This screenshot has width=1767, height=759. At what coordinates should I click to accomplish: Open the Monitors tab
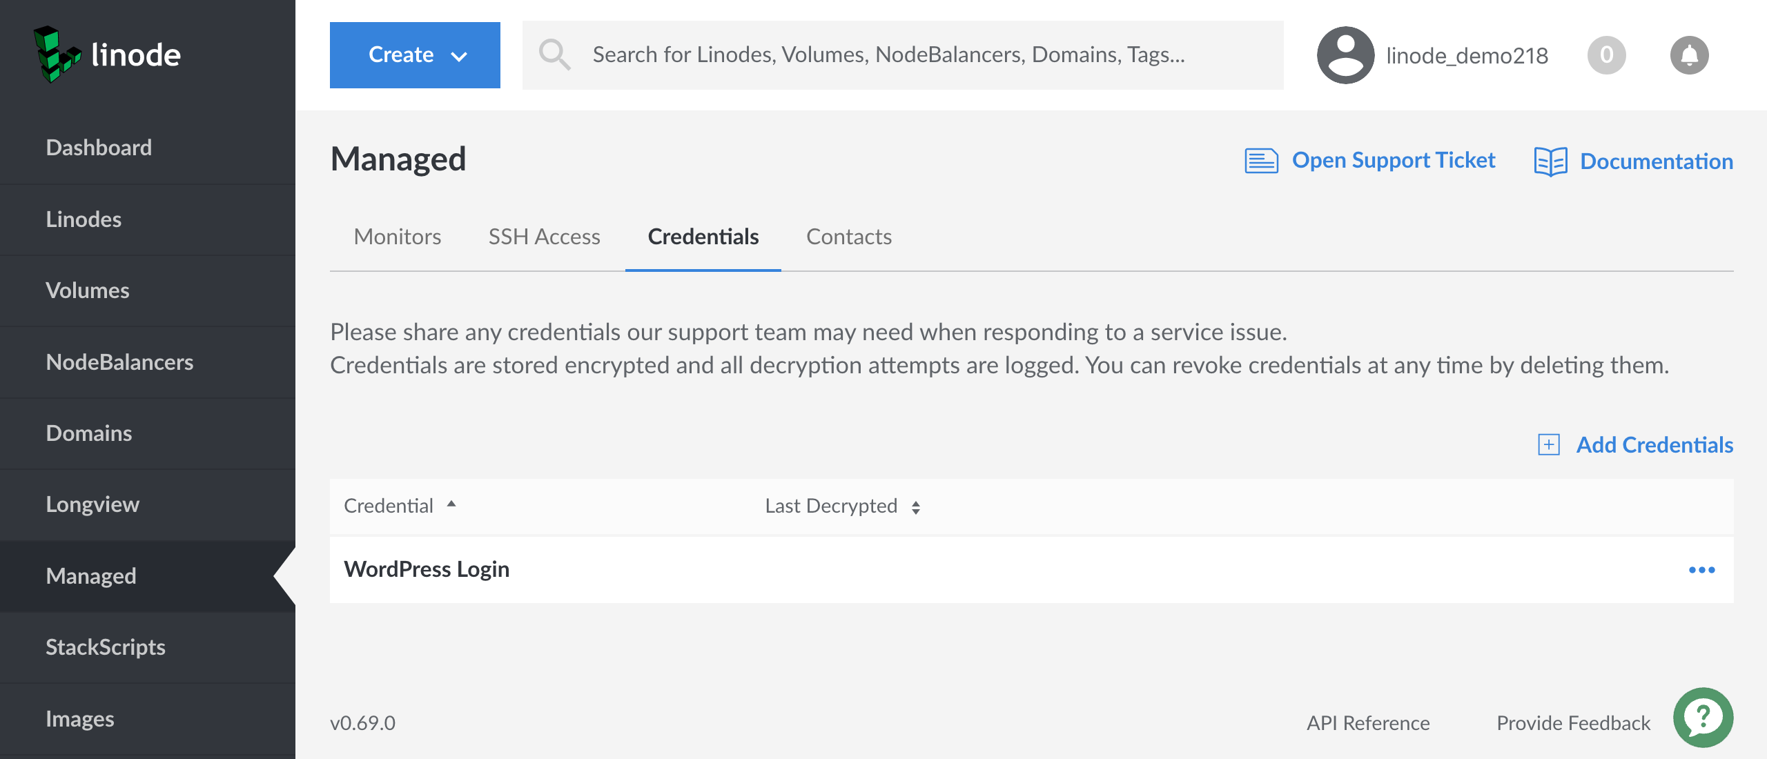[x=397, y=237]
